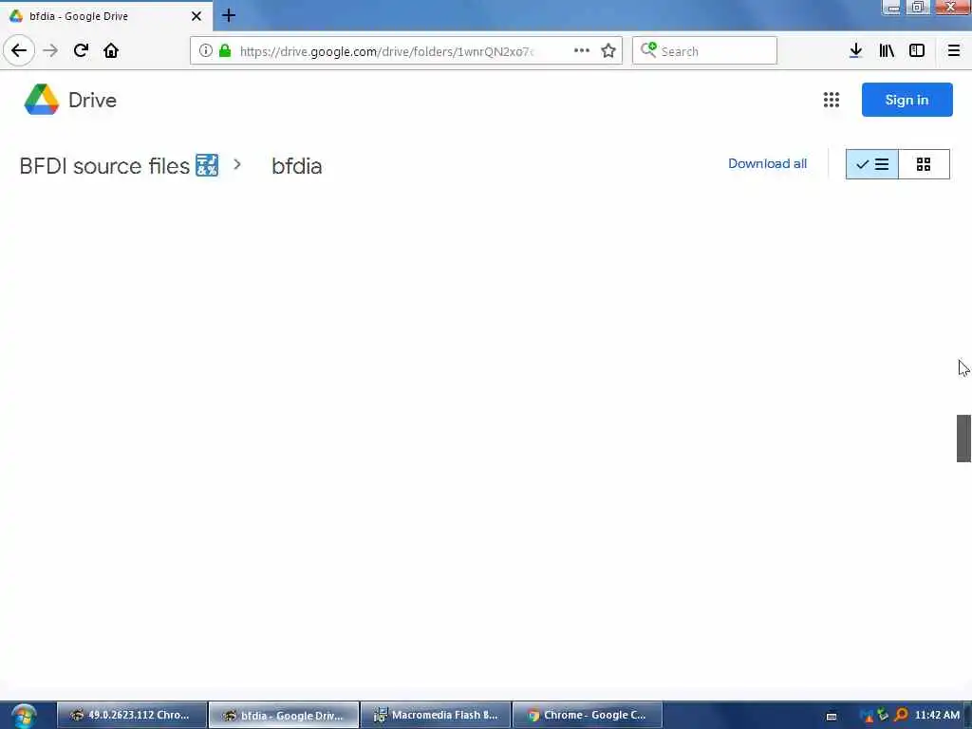The width and height of the screenshot is (972, 729).
Task: Click the bfdia folder breadcrumb
Action: 296,166
